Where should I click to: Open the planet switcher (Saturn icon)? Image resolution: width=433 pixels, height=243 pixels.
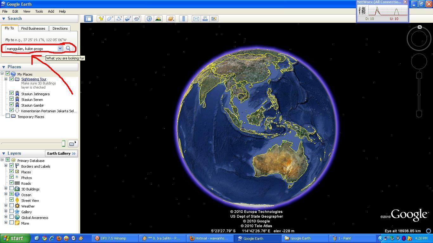171,19
